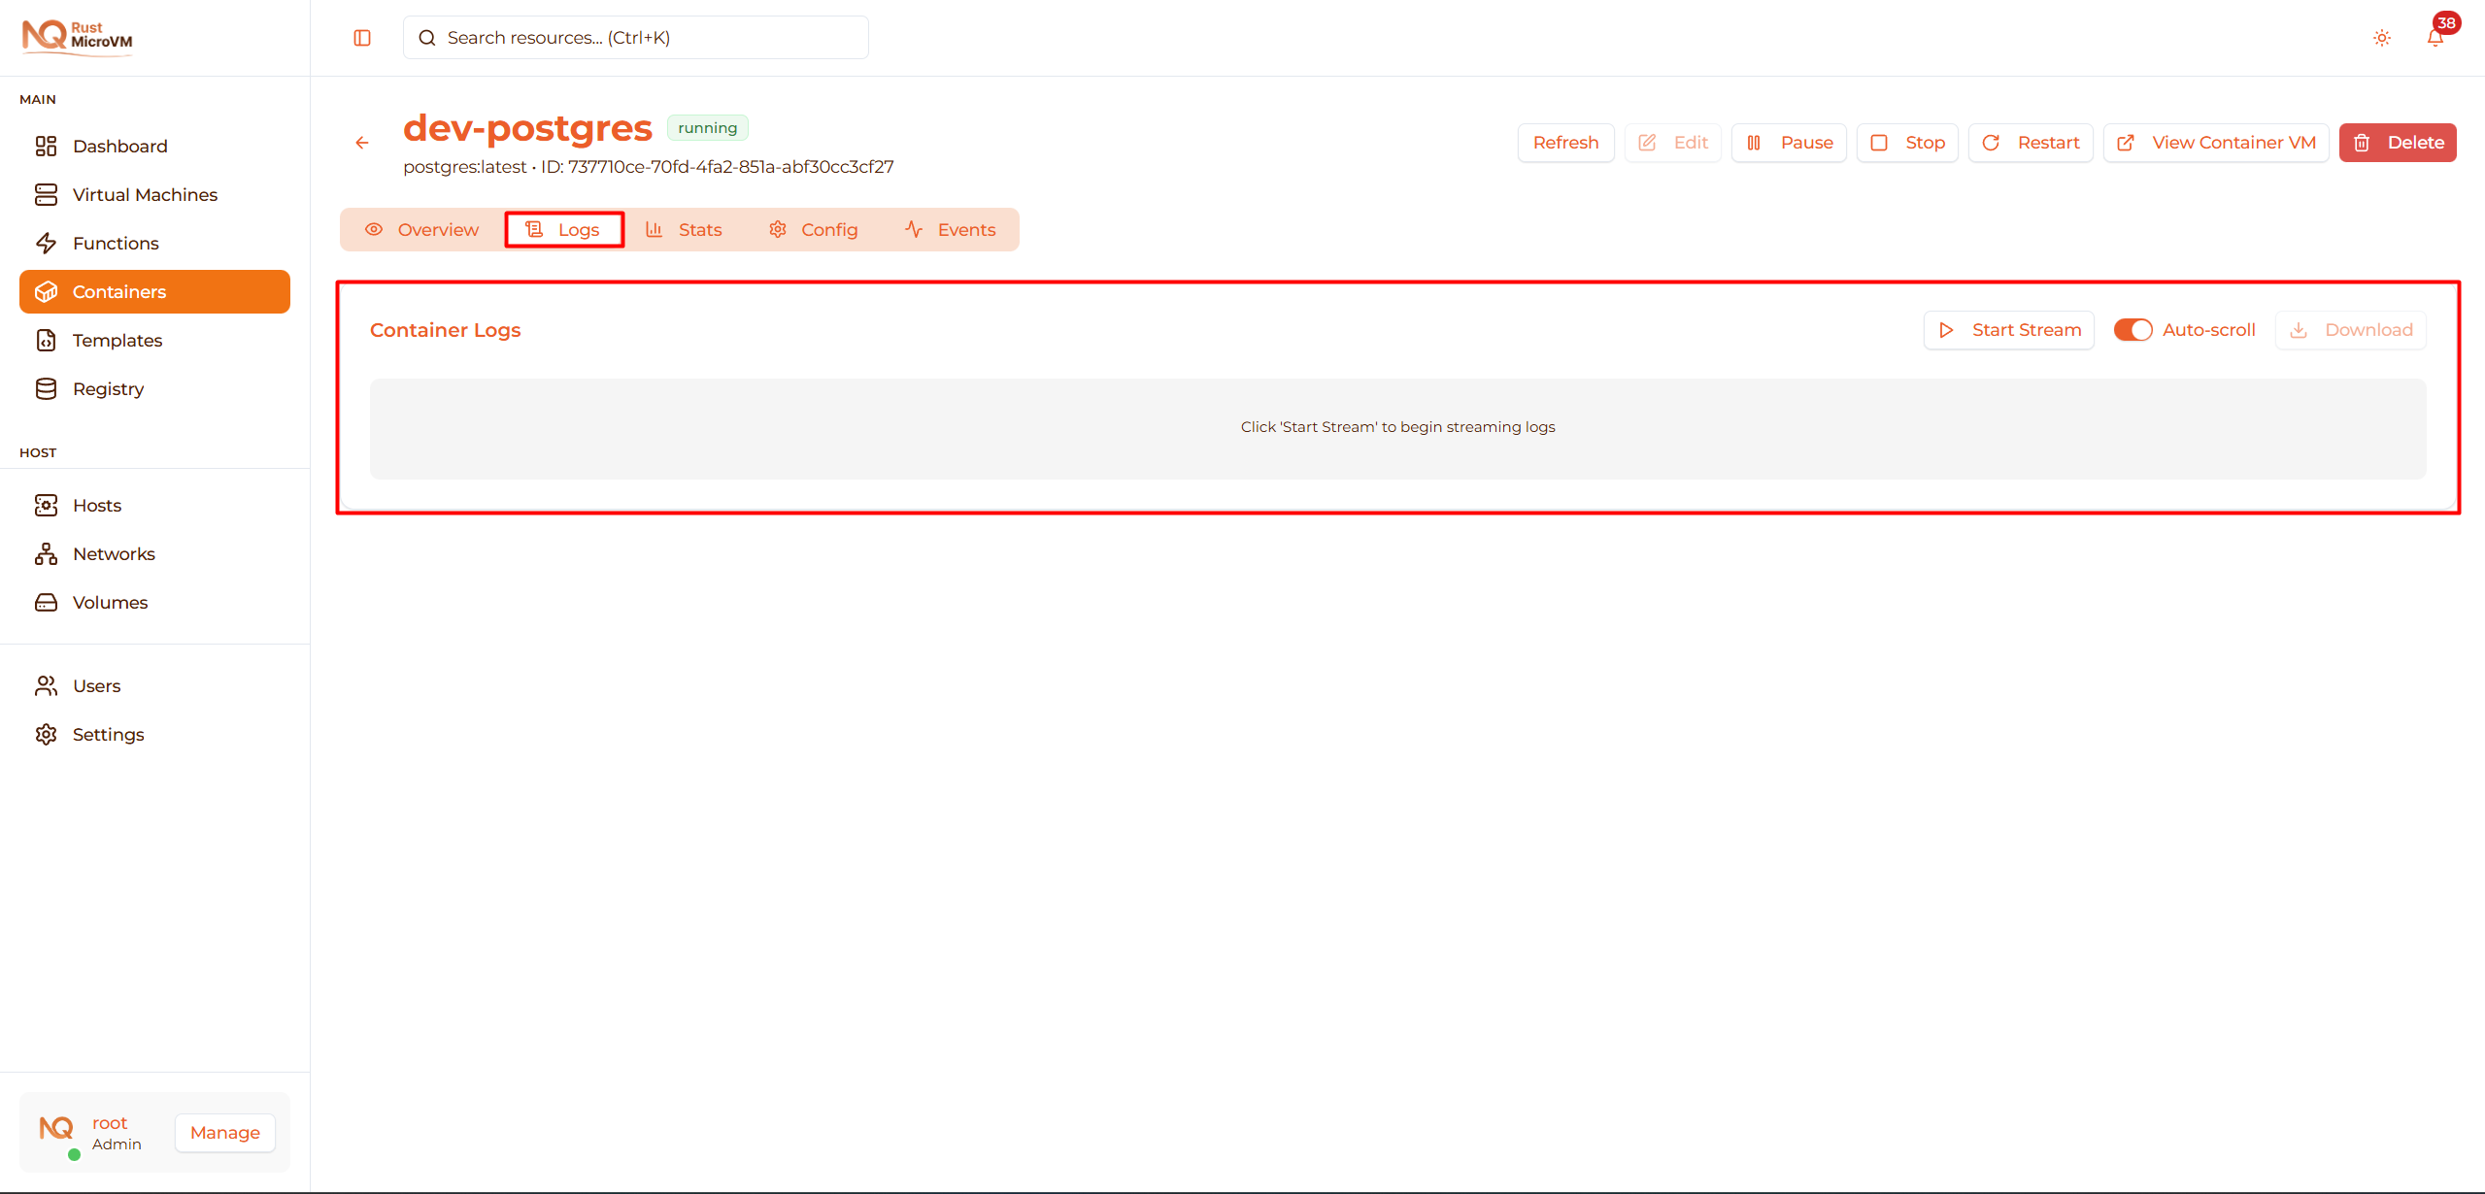Select the Networks sidebar icon

pyautogui.click(x=47, y=553)
